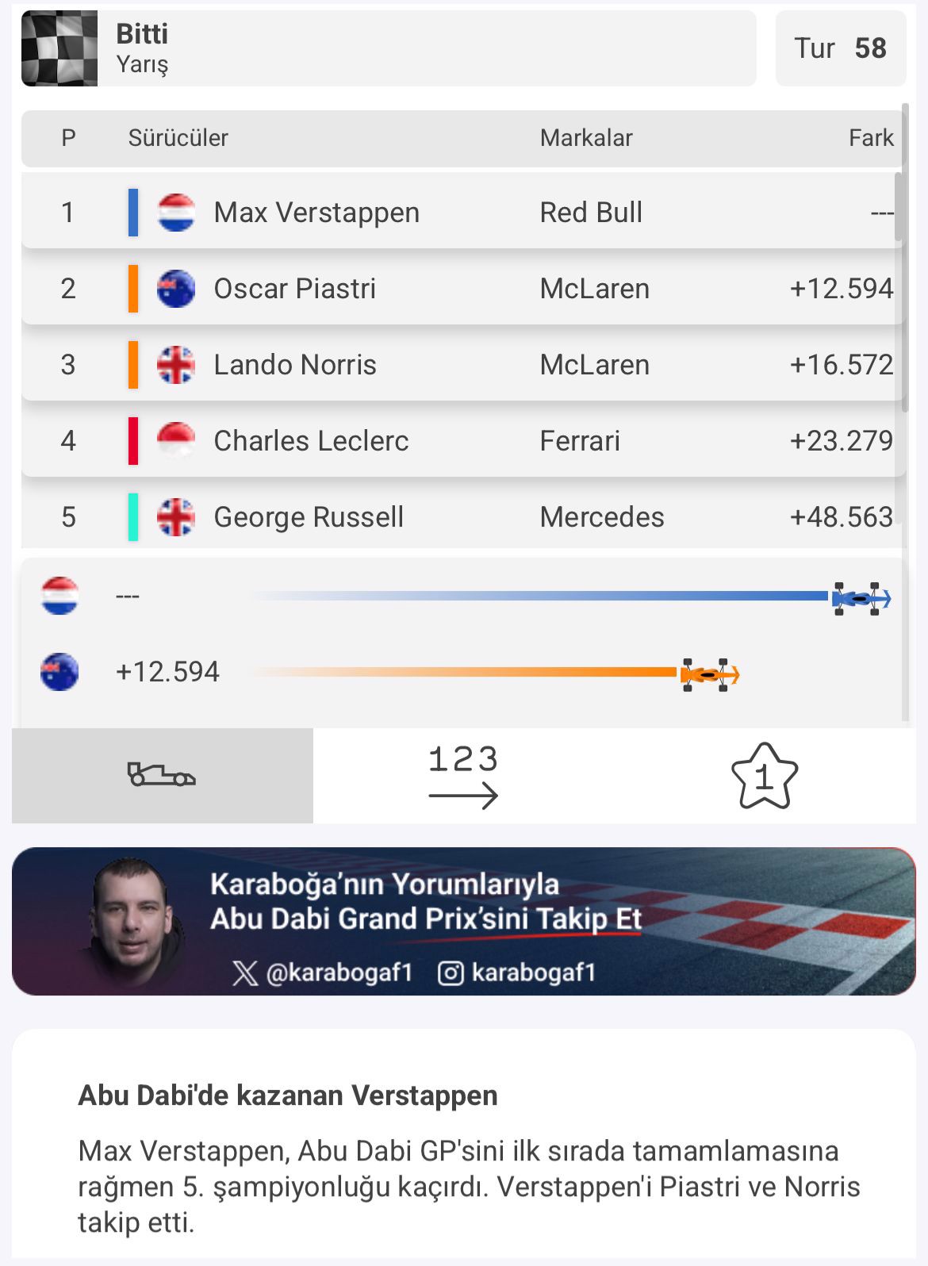The height and width of the screenshot is (1266, 928).
Task: Click the Sürücüler column header
Action: [178, 138]
